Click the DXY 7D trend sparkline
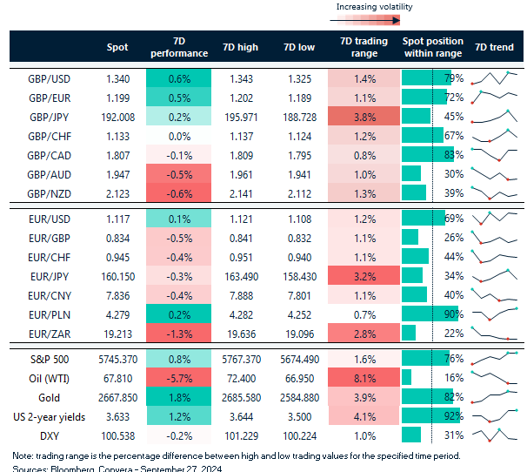 pyautogui.click(x=495, y=435)
